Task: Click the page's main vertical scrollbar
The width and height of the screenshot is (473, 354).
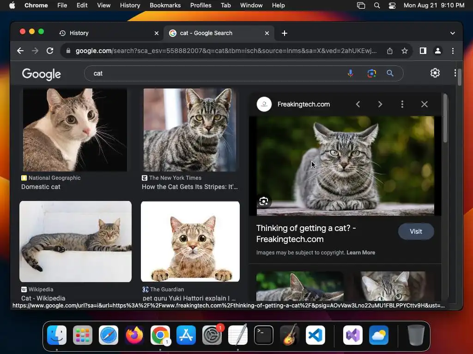Action: (460, 77)
